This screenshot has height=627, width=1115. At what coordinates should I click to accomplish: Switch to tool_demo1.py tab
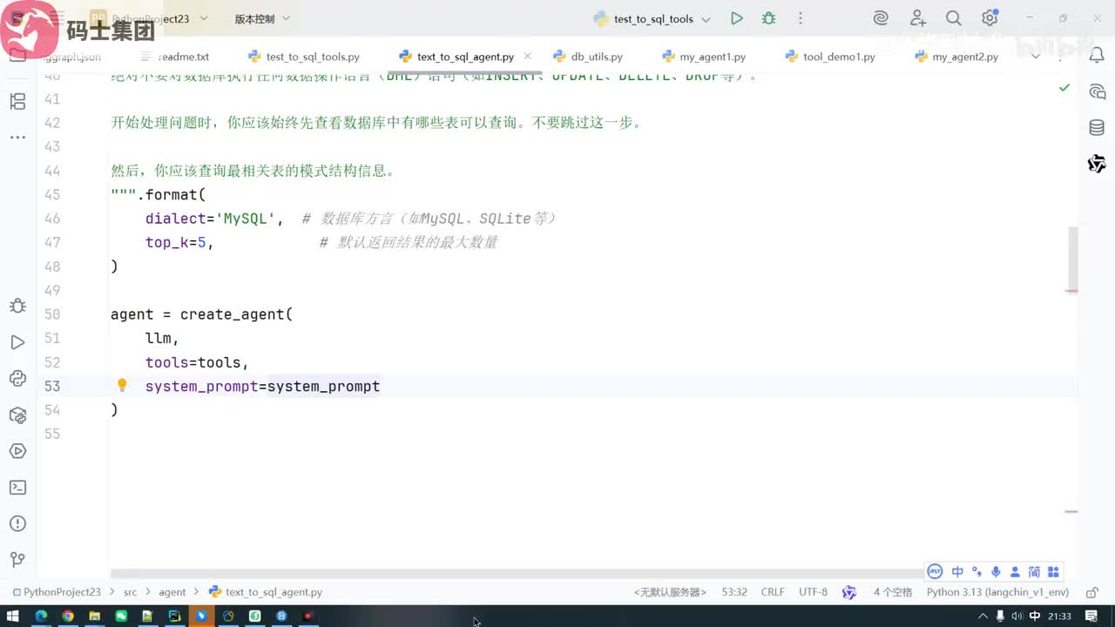pyautogui.click(x=830, y=57)
